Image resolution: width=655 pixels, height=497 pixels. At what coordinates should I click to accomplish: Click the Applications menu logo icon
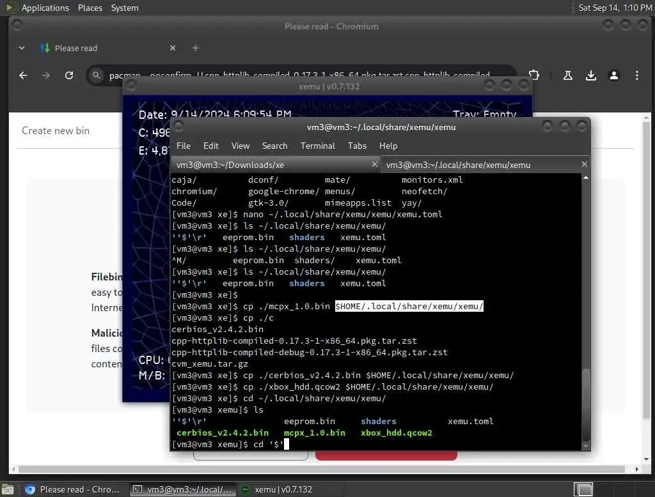(x=12, y=8)
